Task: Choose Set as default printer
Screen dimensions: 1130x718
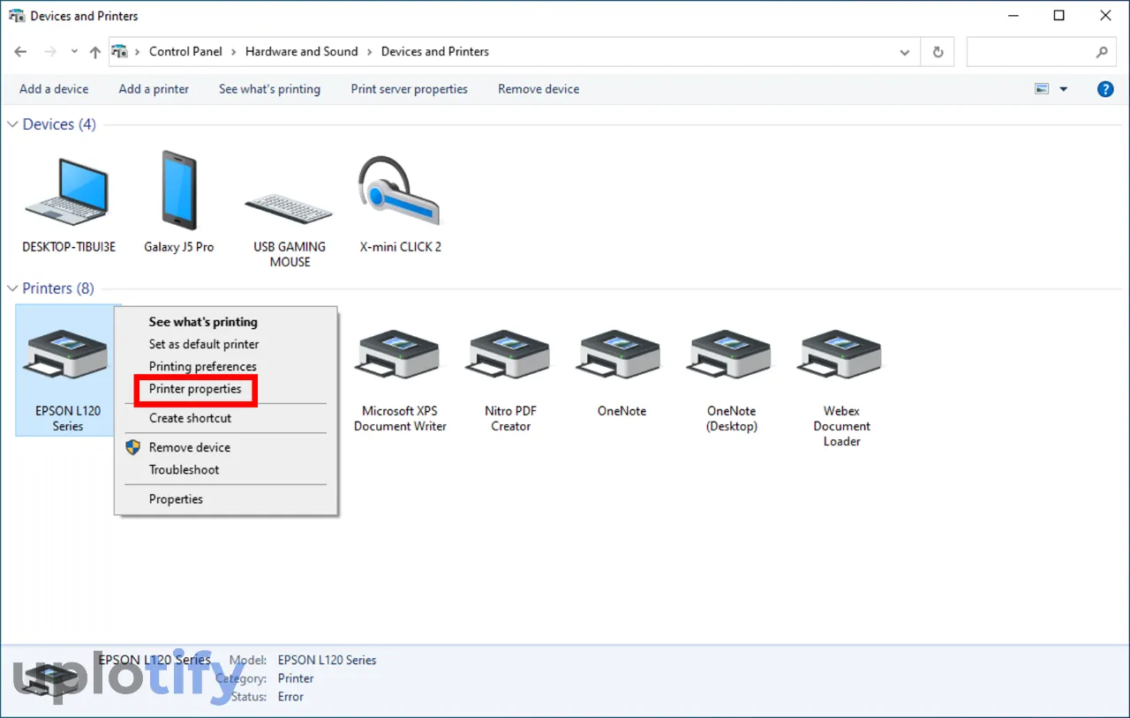Action: point(204,344)
